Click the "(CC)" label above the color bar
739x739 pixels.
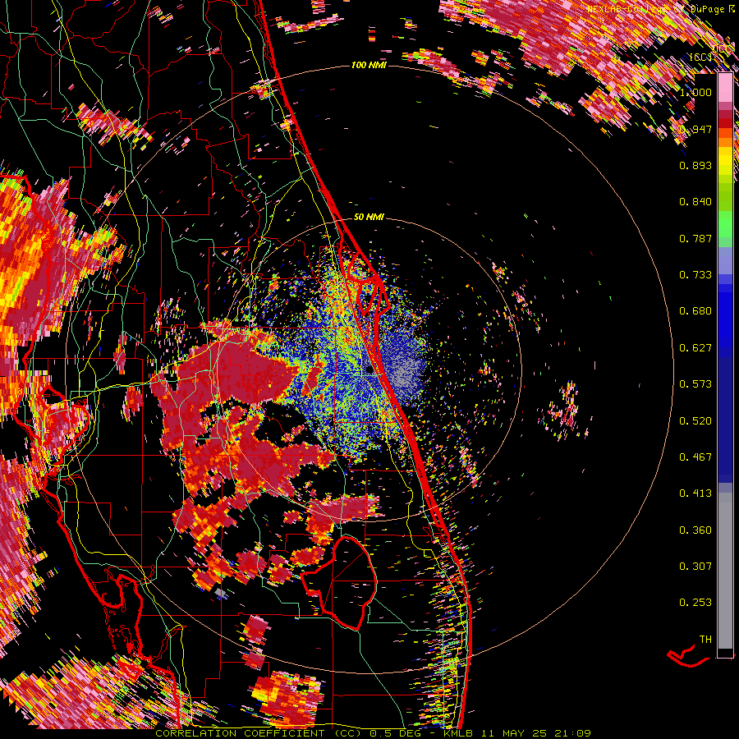pos(701,57)
